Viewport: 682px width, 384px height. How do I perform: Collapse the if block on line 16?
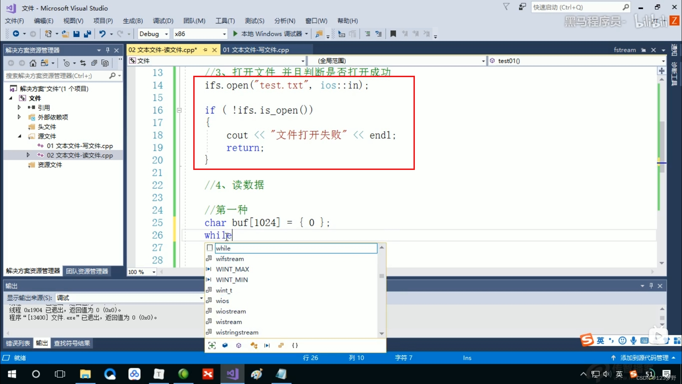[179, 110]
